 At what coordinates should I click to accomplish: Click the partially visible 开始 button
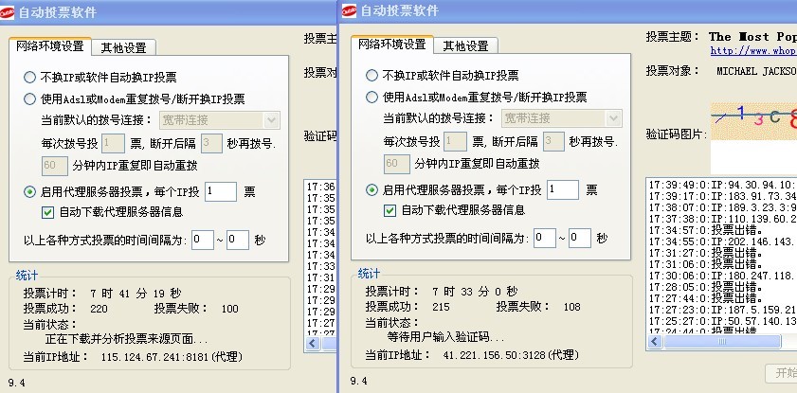[781, 373]
